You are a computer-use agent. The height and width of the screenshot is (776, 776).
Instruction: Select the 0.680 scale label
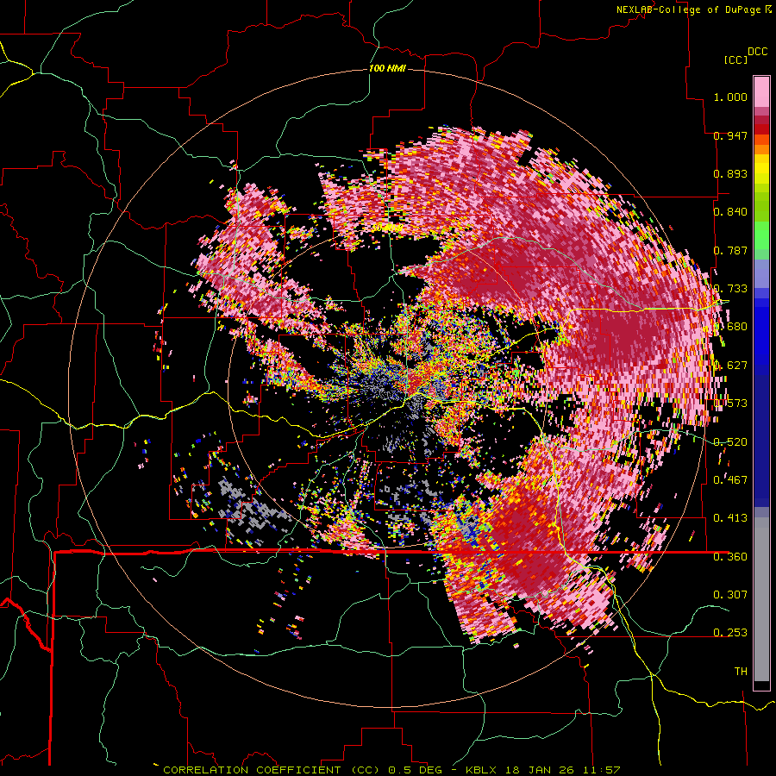coord(730,327)
